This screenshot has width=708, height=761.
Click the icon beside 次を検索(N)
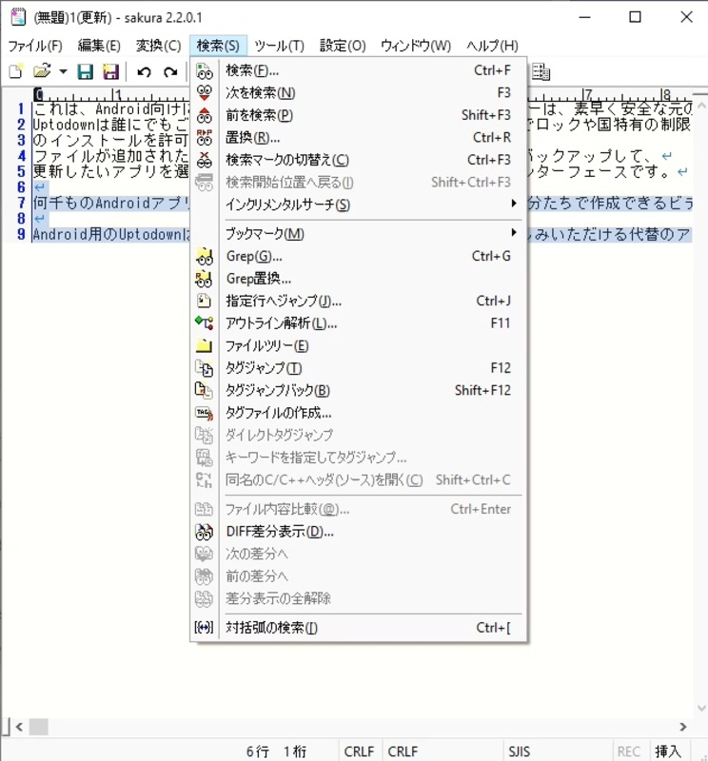[x=205, y=93]
